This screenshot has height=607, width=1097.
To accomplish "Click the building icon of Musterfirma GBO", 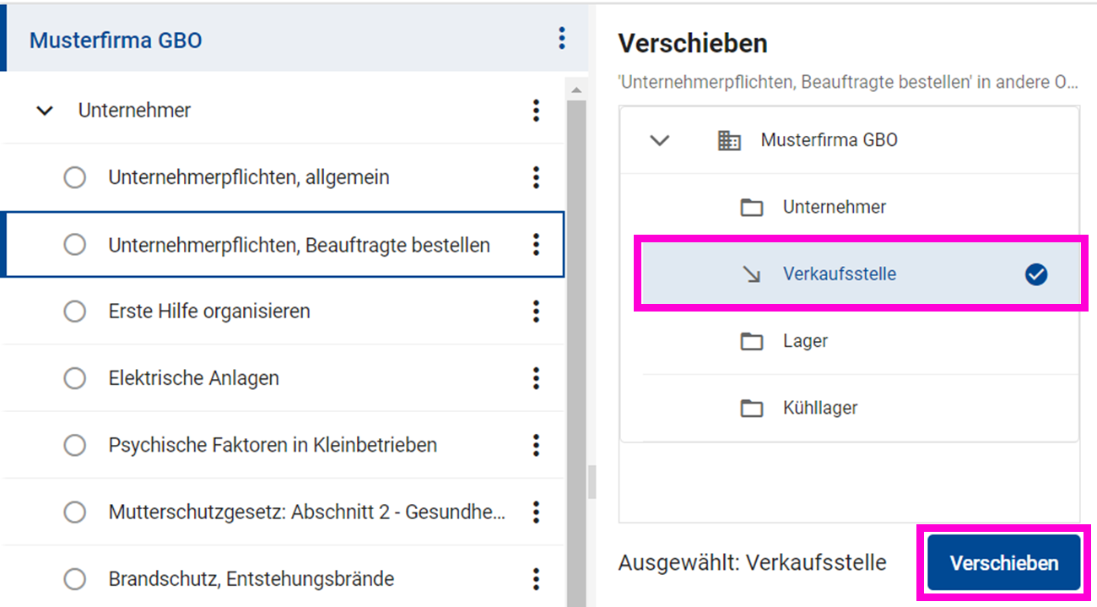I will (x=728, y=140).
